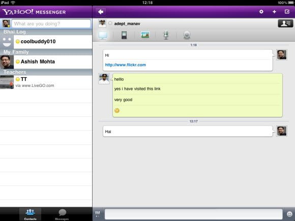Image resolution: width=295 pixels, height=221 pixels.
Task: Tap the mobile phone SMS icon
Action: [124, 35]
